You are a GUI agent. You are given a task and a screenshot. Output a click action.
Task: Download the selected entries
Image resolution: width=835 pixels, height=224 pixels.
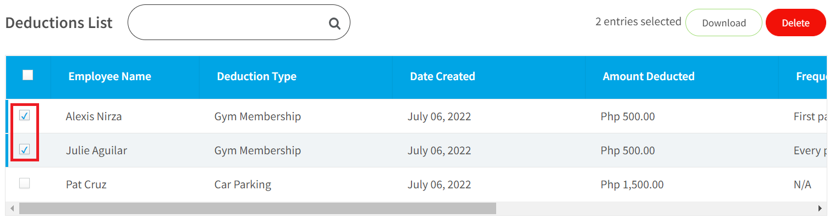(x=724, y=23)
